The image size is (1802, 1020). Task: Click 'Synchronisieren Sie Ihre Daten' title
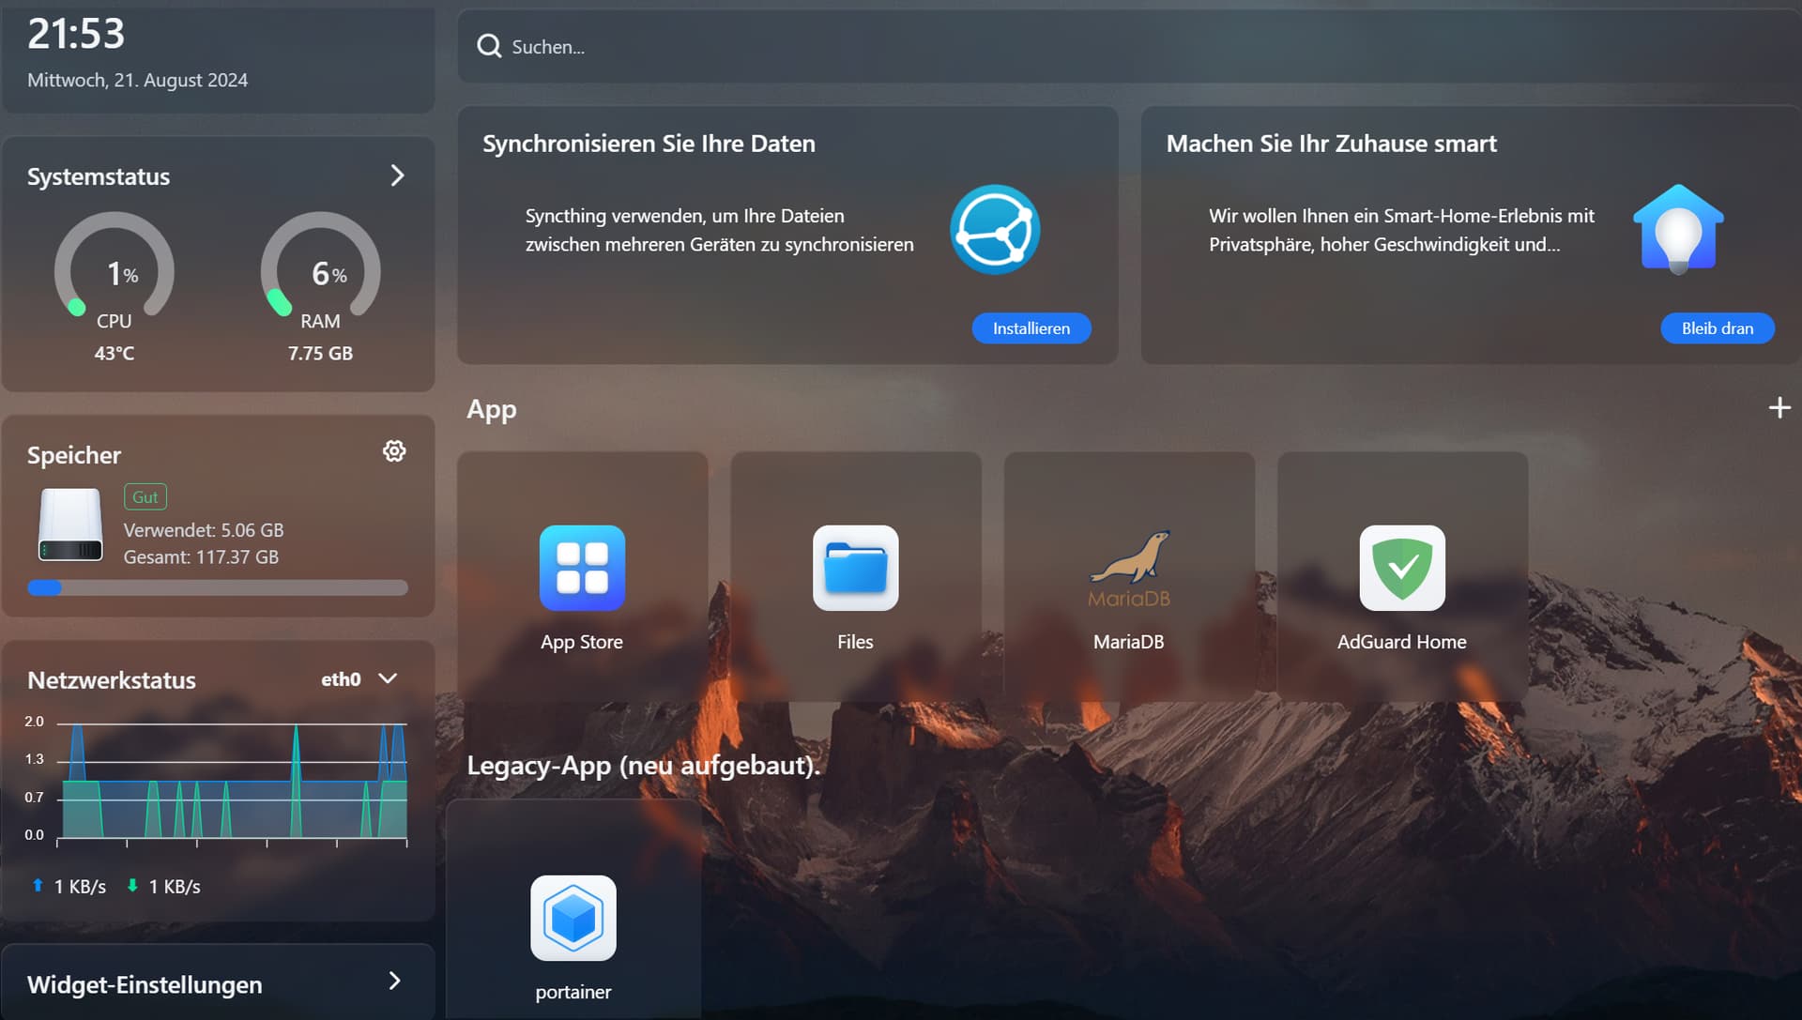pos(649,144)
